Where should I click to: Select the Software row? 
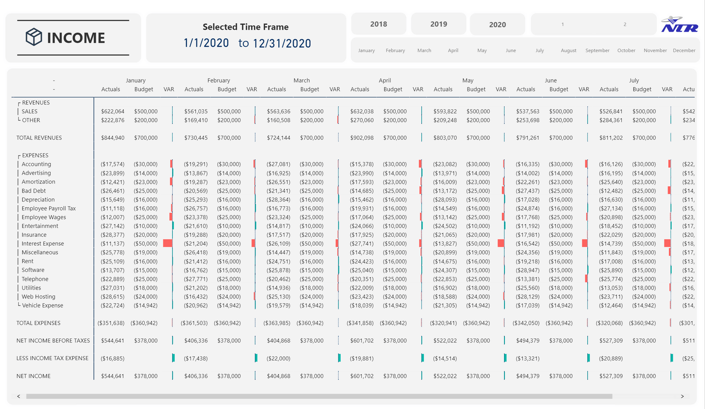(33, 270)
